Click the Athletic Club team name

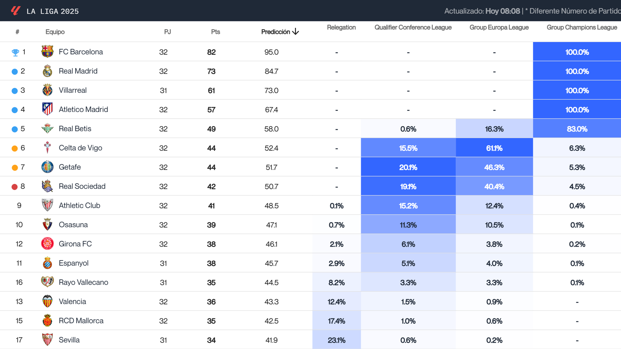tap(79, 205)
